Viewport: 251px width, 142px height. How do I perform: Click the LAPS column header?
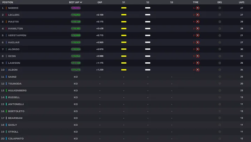click(x=242, y=2)
